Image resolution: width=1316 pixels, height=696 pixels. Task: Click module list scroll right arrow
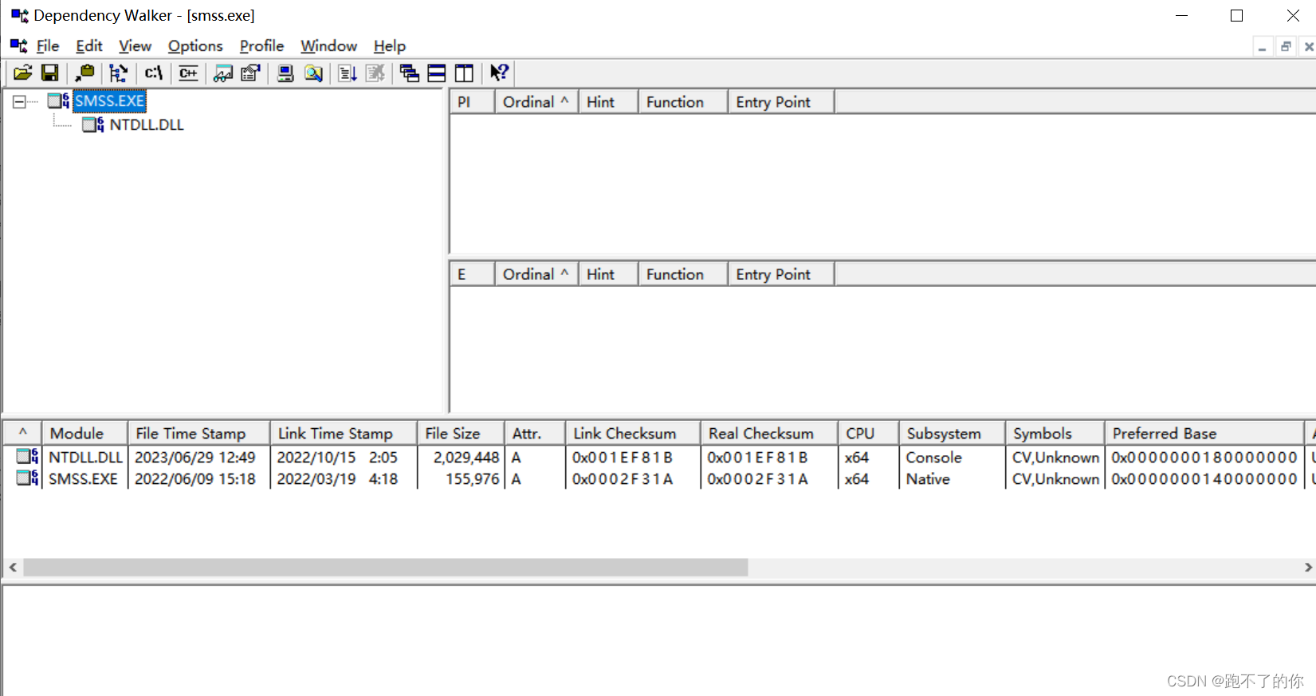[1307, 567]
